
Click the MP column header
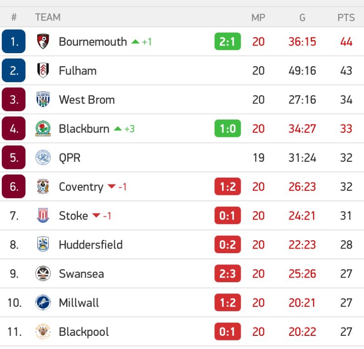click(x=258, y=18)
